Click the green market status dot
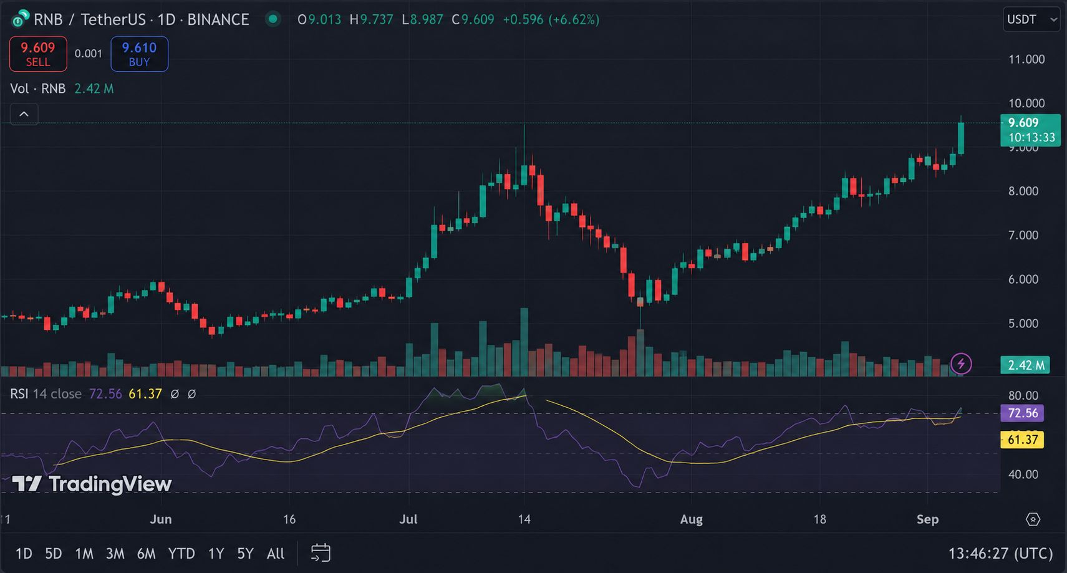The width and height of the screenshot is (1067, 573). point(273,19)
